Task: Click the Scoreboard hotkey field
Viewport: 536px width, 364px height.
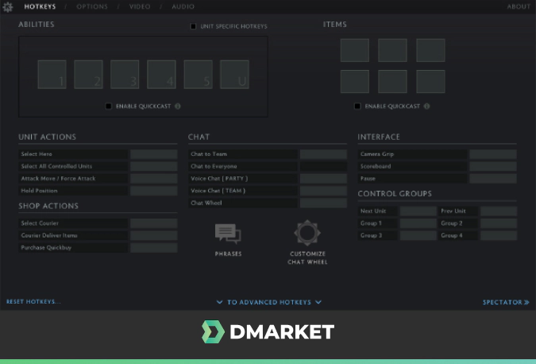Action: pos(493,166)
